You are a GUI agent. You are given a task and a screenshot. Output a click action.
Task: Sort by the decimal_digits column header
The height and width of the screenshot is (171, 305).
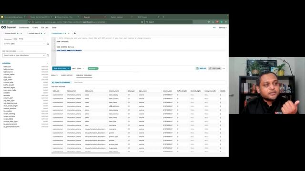pos(196,91)
